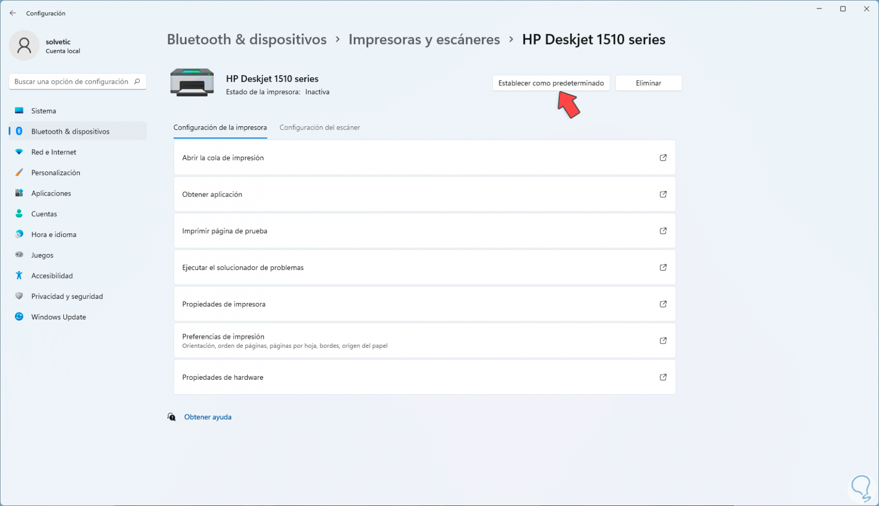The image size is (879, 506).
Task: Select the Configuración de la impresora tab
Action: pos(220,128)
